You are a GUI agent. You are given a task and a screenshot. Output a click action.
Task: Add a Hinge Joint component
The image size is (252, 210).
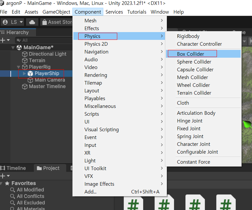(203, 121)
